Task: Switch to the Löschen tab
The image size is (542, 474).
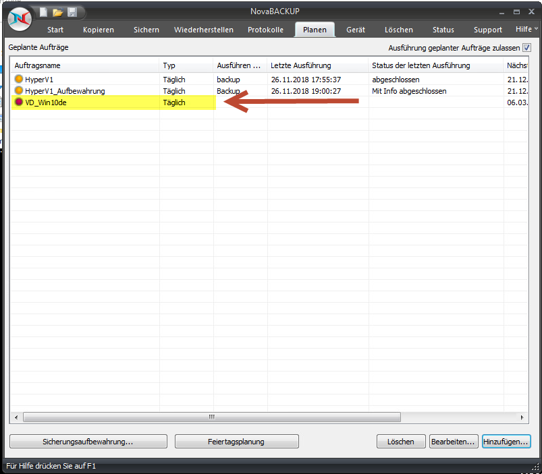Action: pyautogui.click(x=399, y=30)
